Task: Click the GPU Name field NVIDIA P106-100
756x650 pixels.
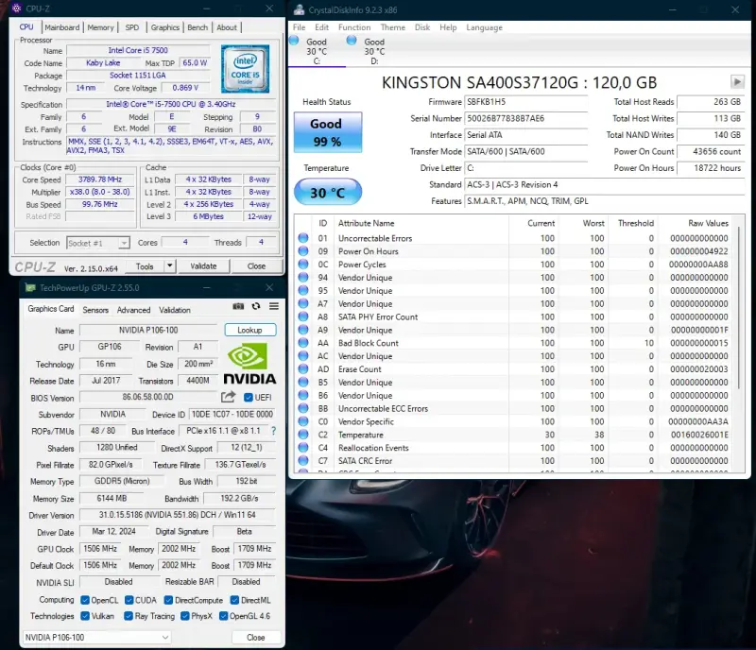Action: [148, 330]
